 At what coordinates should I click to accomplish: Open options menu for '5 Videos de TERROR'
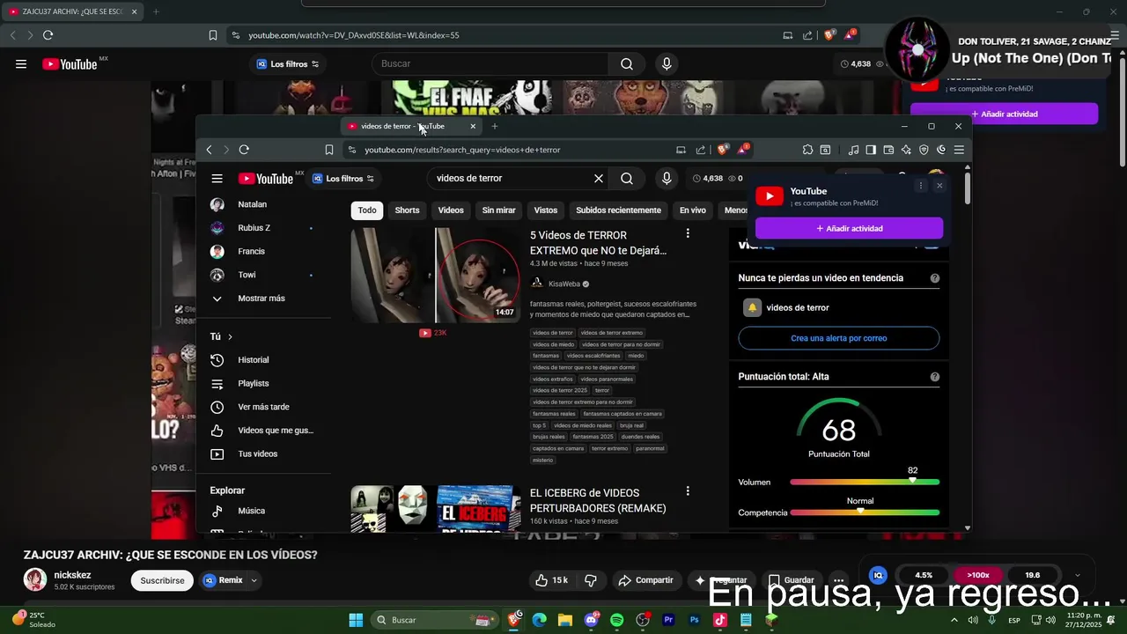688,233
